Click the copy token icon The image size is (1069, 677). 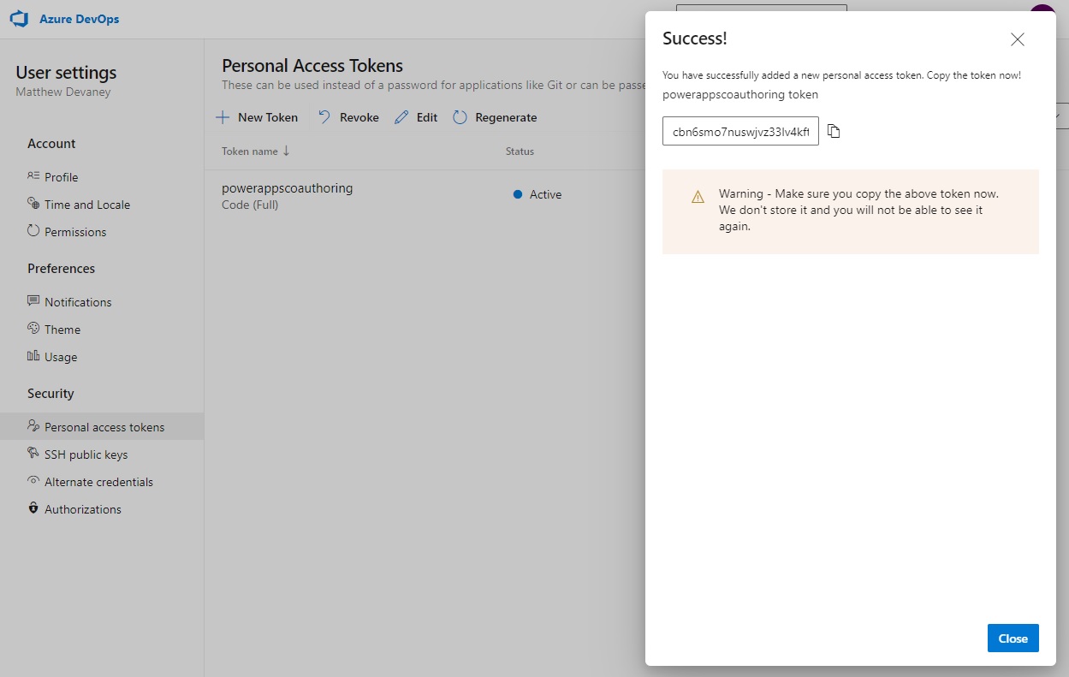(x=834, y=131)
